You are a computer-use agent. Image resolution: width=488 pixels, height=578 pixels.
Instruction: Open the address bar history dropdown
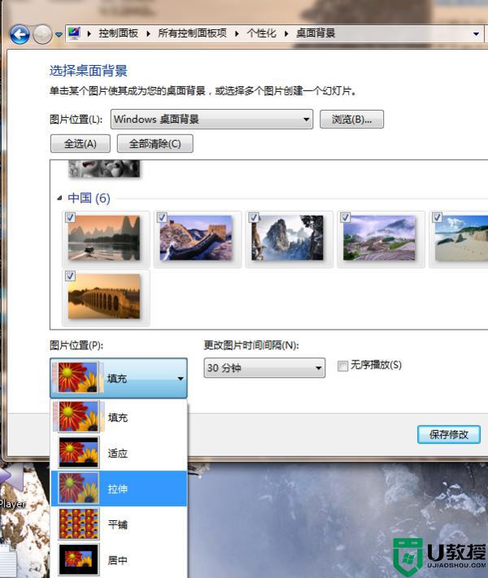(x=476, y=34)
